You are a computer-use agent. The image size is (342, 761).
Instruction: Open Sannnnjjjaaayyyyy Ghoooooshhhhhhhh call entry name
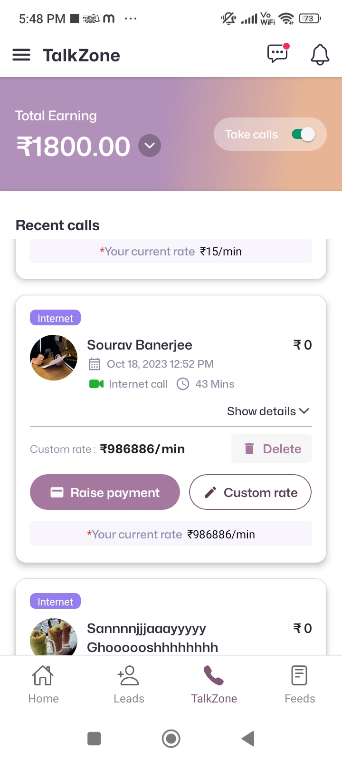152,638
